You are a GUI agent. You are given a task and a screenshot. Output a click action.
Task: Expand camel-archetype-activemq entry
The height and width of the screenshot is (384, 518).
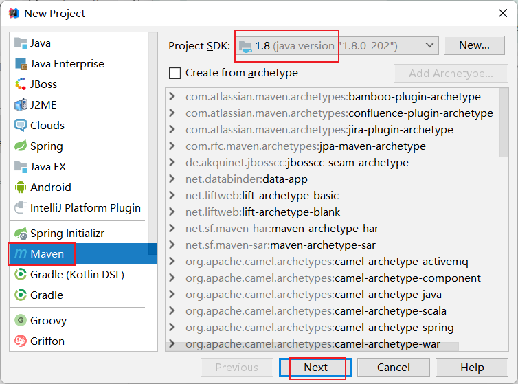(172, 262)
